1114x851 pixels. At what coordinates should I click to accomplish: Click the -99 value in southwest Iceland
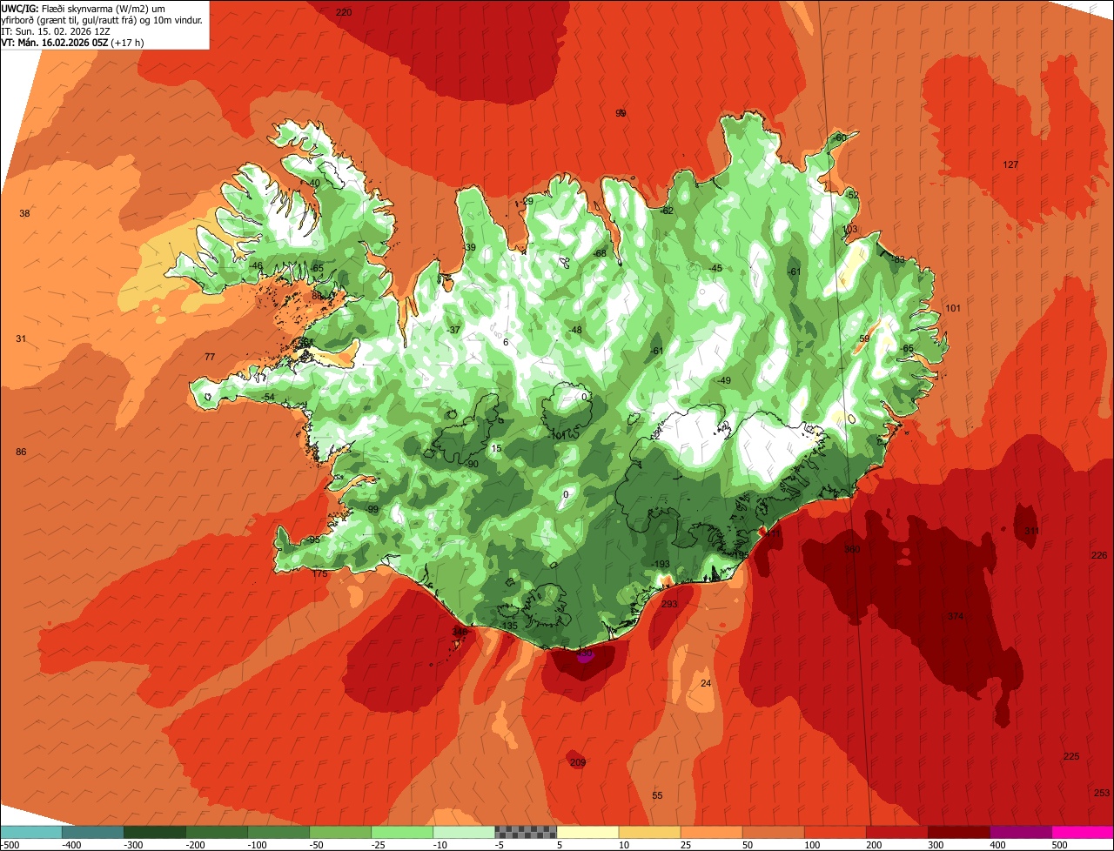[x=372, y=510]
